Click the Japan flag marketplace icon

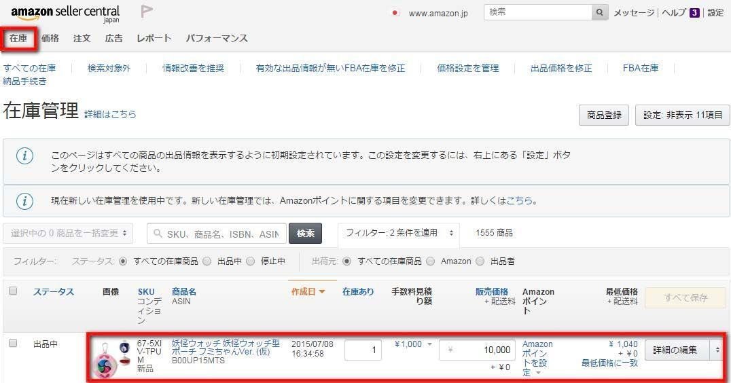click(395, 13)
